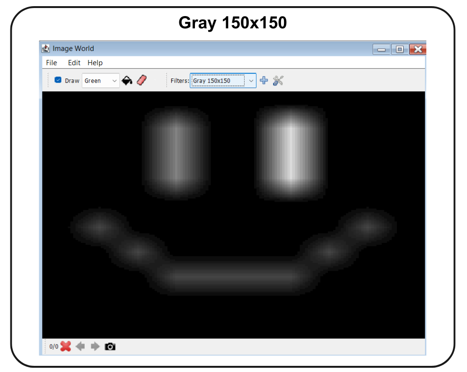Add a new filter with the plus icon
Image resolution: width=467 pixels, height=372 pixels.
tap(264, 80)
